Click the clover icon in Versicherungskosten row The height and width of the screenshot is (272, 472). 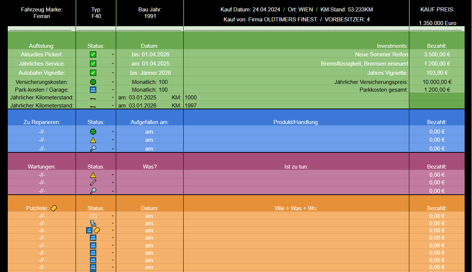click(x=93, y=82)
